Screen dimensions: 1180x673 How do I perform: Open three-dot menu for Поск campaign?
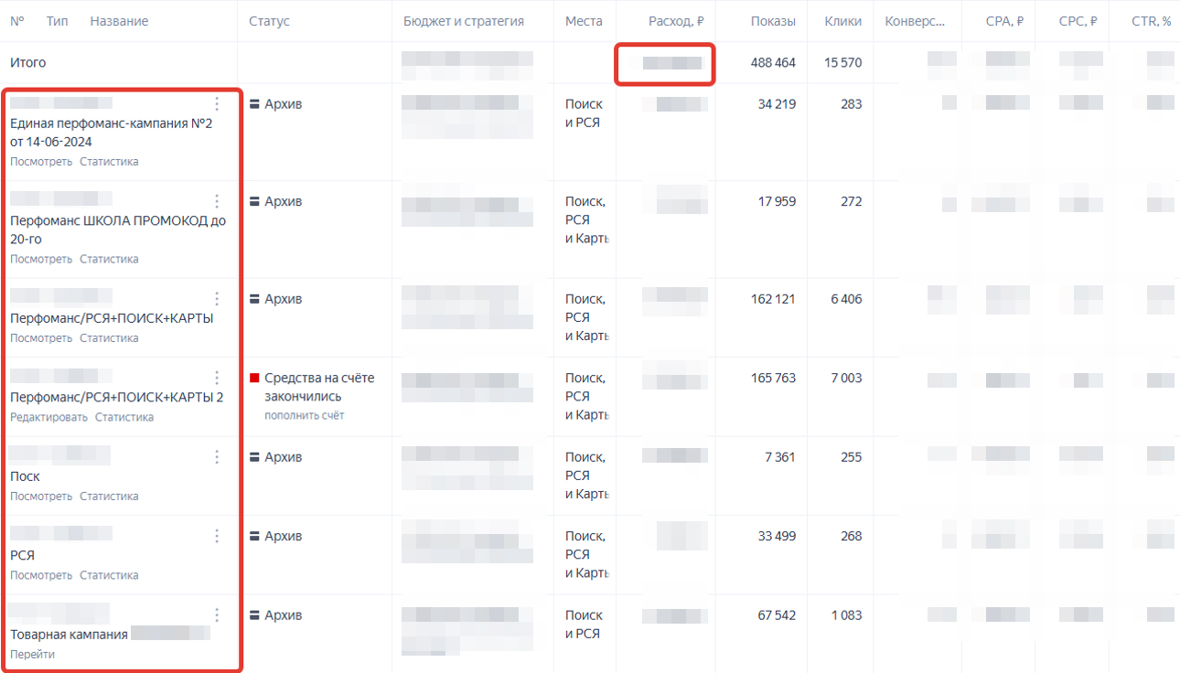click(217, 457)
